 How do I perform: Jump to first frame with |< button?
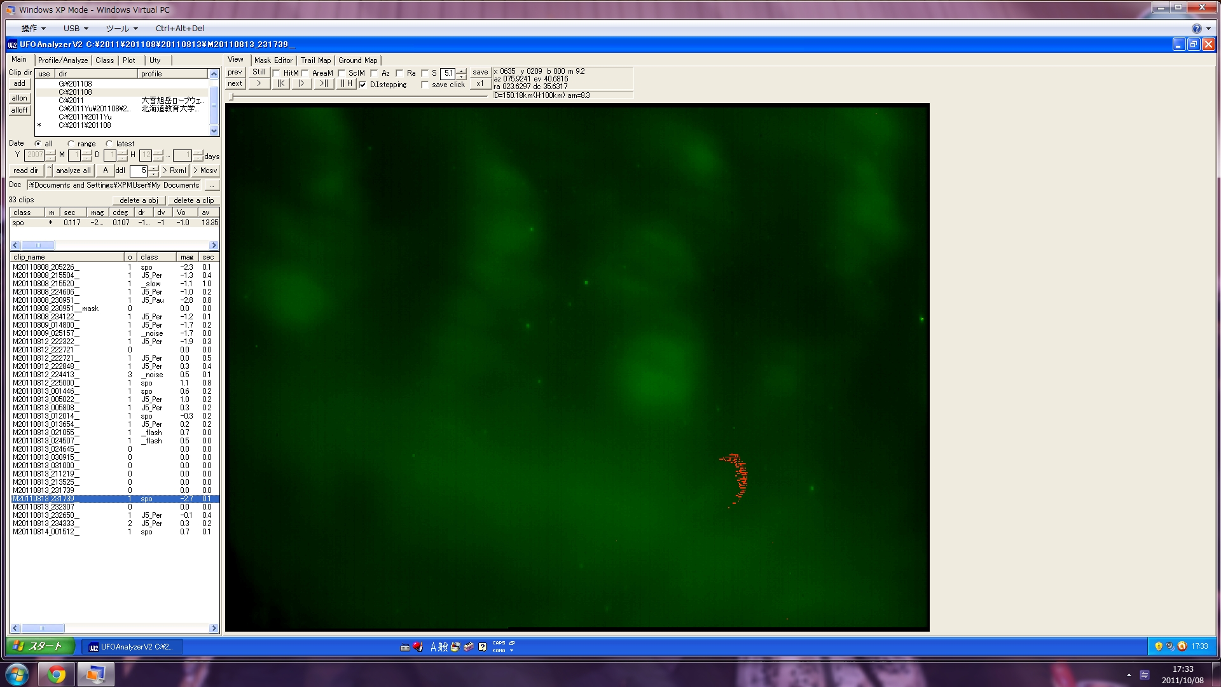(280, 83)
